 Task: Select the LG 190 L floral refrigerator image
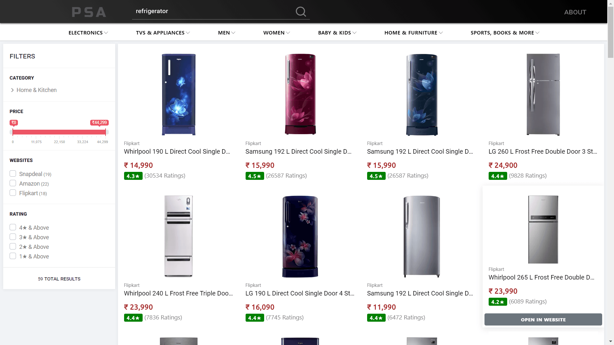pos(300,236)
